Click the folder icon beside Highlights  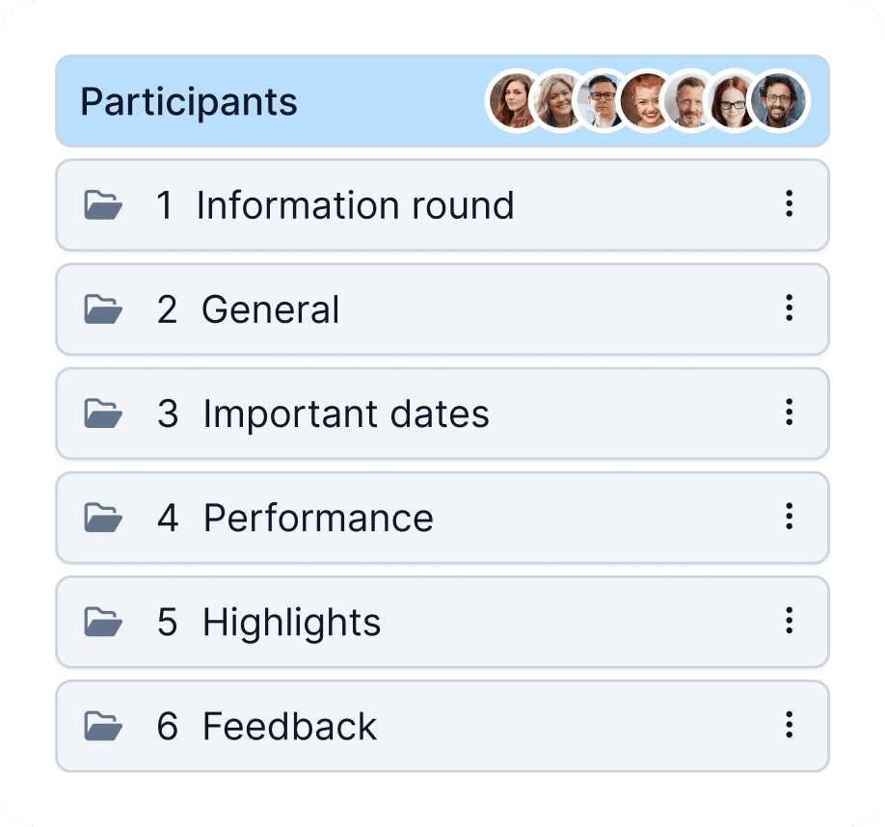tap(103, 622)
